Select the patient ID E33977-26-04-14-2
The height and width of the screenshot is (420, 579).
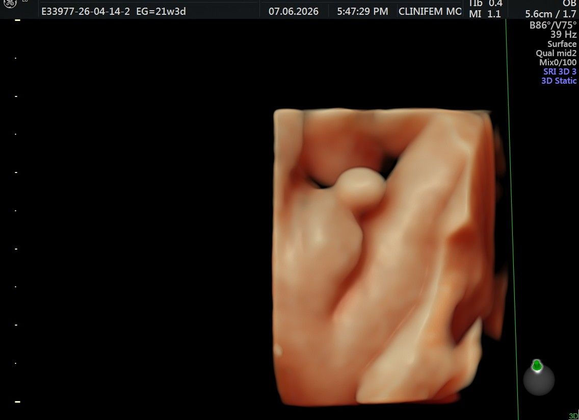coord(86,11)
